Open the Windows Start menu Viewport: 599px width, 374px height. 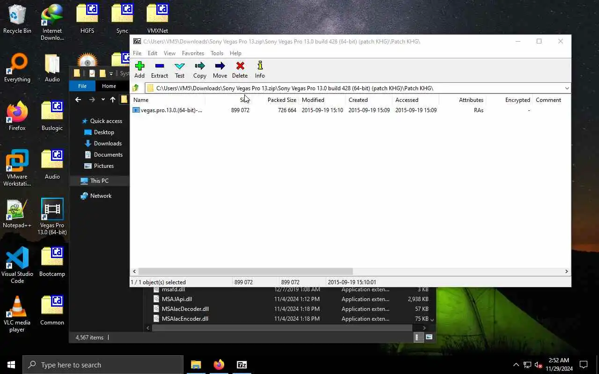point(11,365)
